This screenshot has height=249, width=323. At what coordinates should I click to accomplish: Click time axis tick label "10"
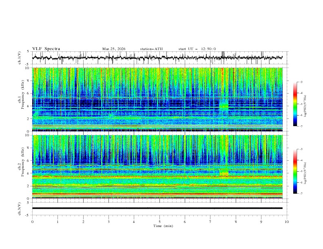click(287, 222)
